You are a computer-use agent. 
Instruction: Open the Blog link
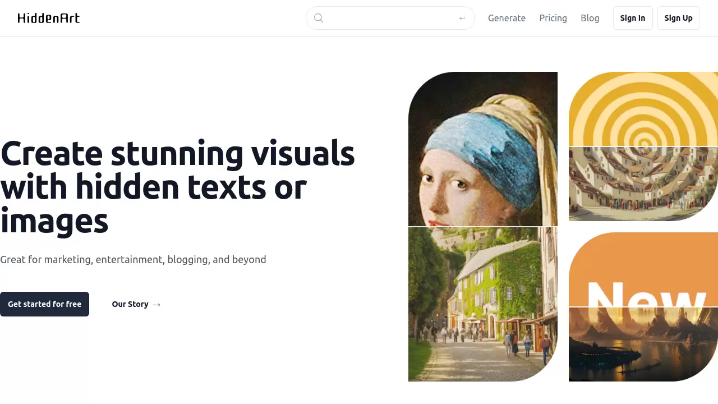click(590, 18)
